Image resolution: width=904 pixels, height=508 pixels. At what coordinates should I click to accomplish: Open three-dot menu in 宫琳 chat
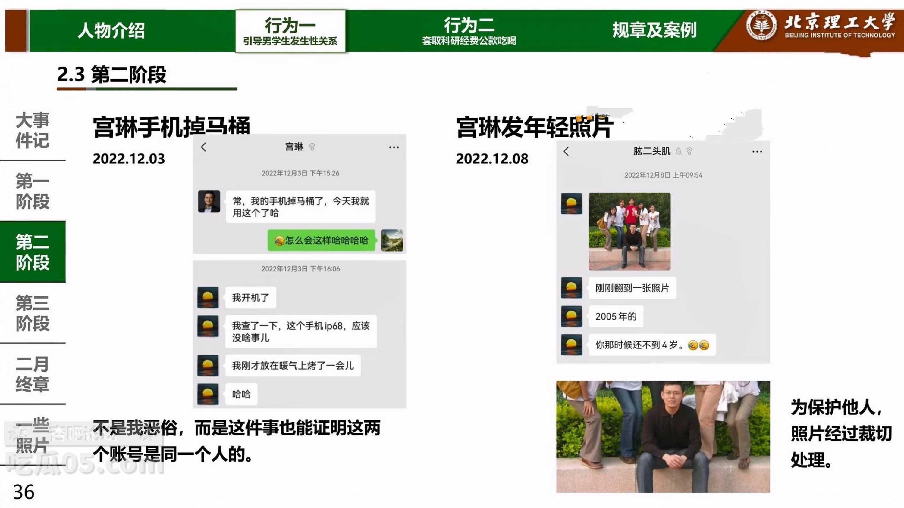394,147
